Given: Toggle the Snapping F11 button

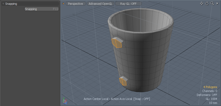Looking at the screenshot, I should [x=42, y=9].
